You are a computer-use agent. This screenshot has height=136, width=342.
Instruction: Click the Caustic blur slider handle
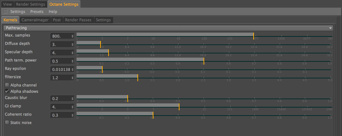tap(128, 98)
